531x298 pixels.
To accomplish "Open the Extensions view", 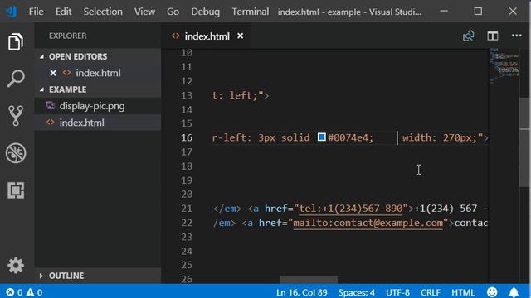I will pyautogui.click(x=16, y=190).
